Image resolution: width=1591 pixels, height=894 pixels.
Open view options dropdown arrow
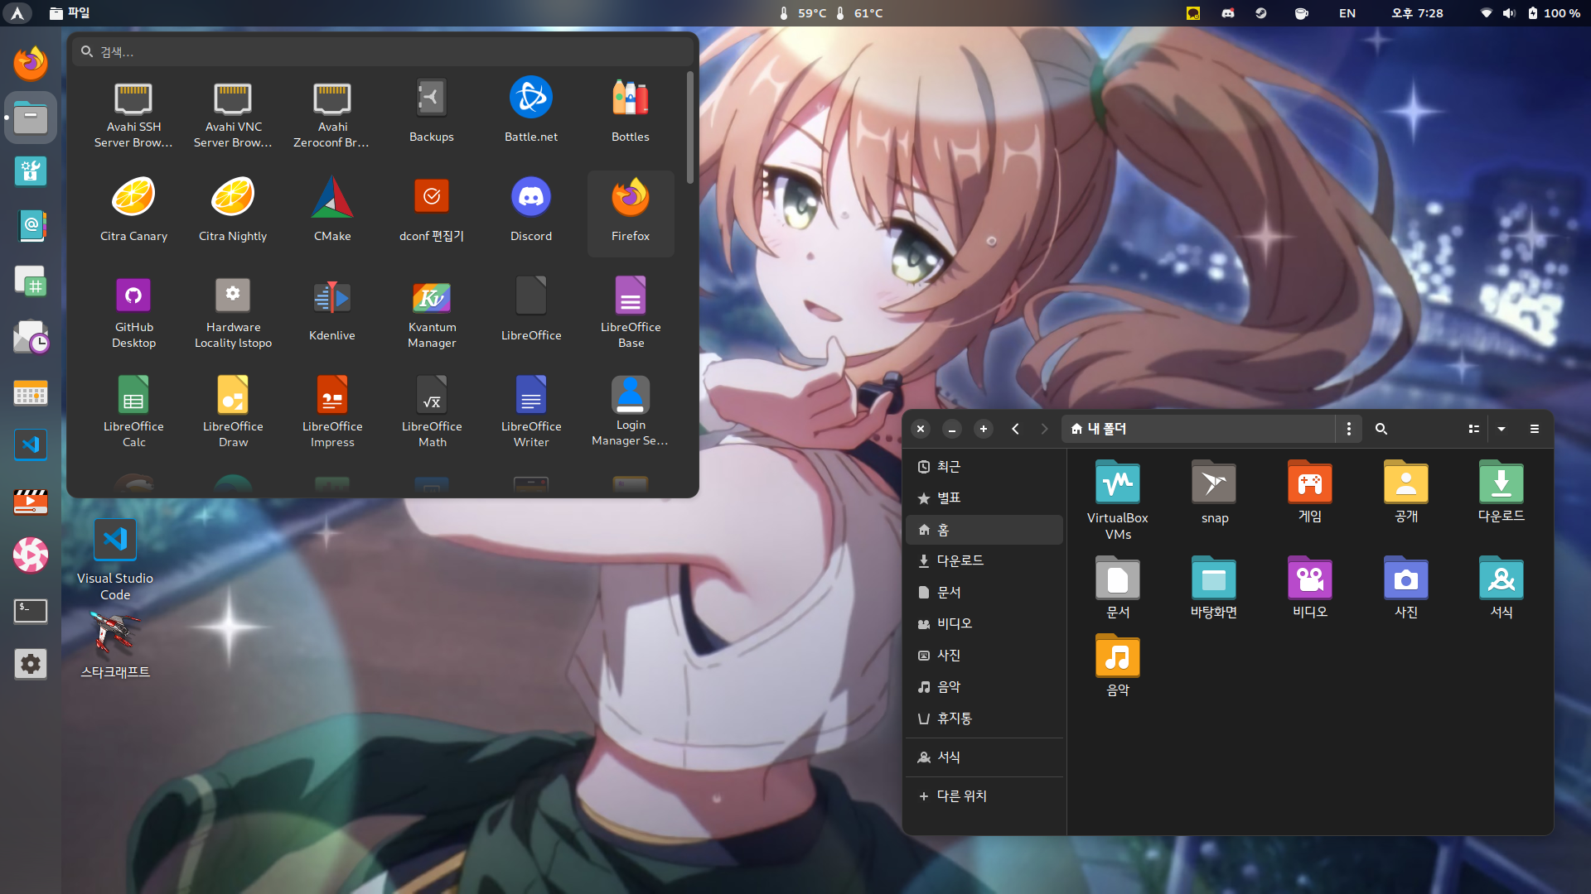click(1502, 429)
